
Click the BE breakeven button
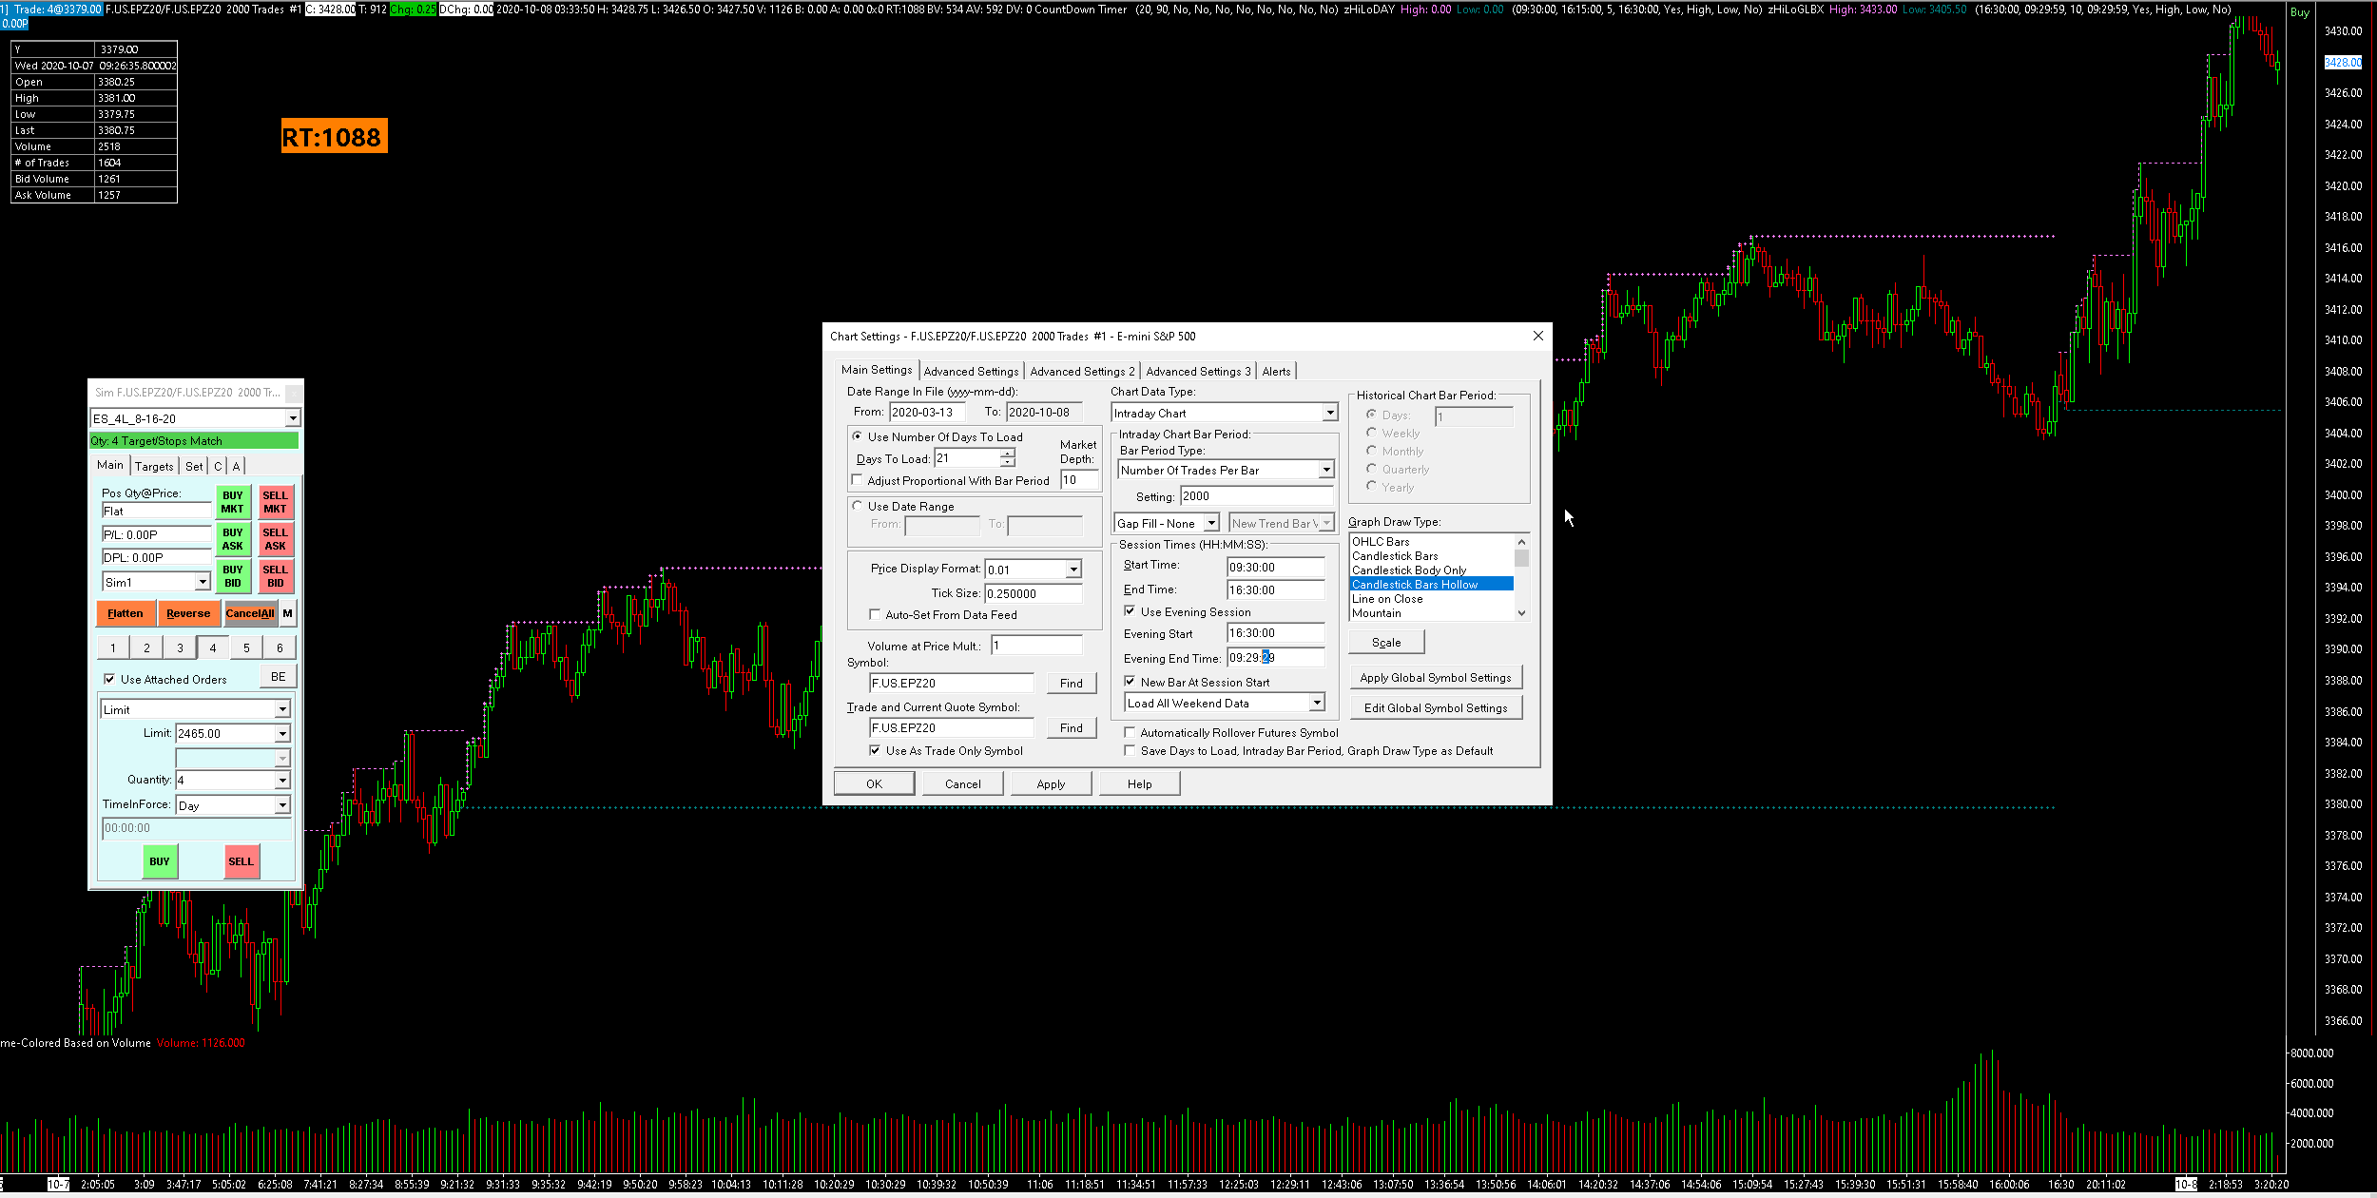278,677
